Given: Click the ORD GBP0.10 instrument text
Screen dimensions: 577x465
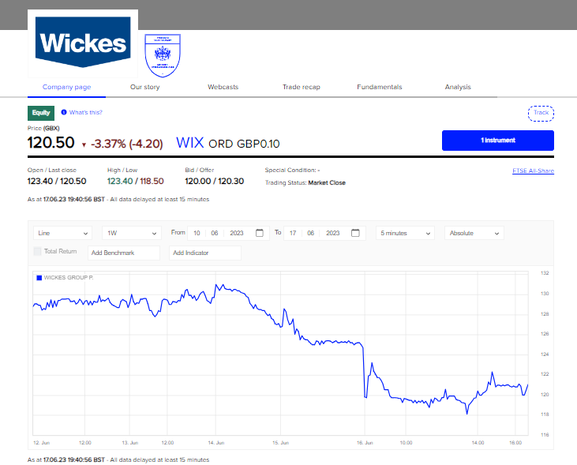Looking at the screenshot, I should coord(244,144).
